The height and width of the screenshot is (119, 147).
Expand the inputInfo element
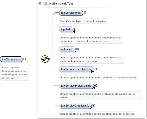(x=76, y=29)
